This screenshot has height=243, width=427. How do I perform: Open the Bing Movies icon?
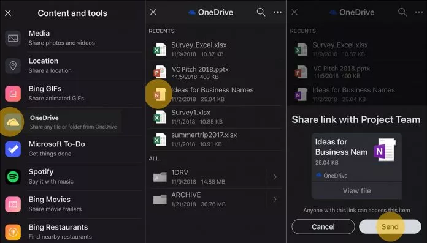pos(13,204)
